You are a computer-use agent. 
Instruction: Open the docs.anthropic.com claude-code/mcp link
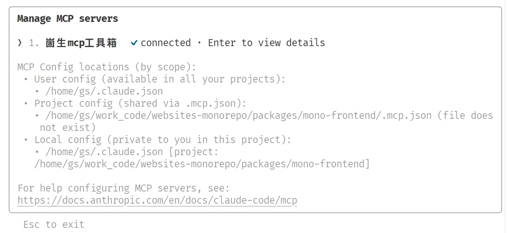[x=157, y=200]
